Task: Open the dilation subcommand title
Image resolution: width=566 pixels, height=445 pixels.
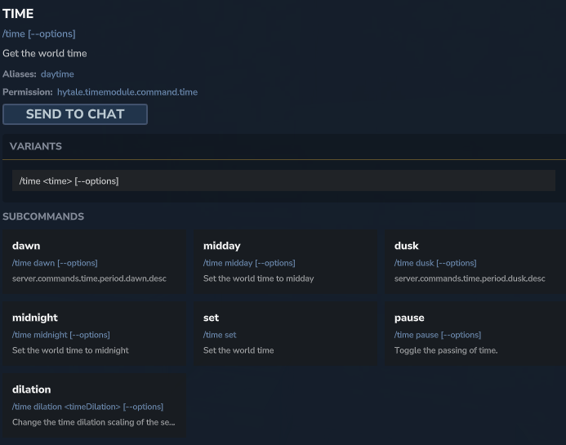Action: click(32, 389)
